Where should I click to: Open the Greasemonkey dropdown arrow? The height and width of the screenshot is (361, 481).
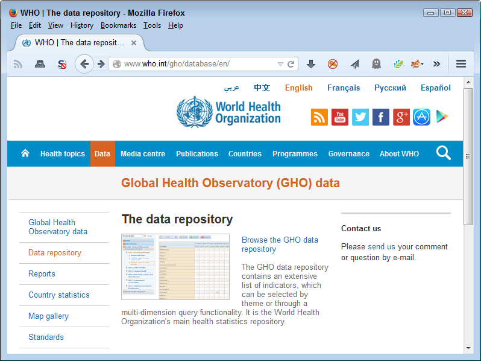[x=423, y=64]
